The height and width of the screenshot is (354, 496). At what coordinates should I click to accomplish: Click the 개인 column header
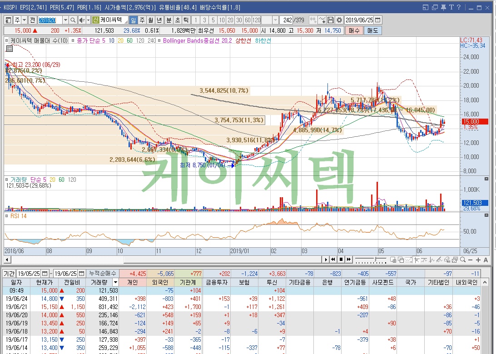click(x=133, y=282)
